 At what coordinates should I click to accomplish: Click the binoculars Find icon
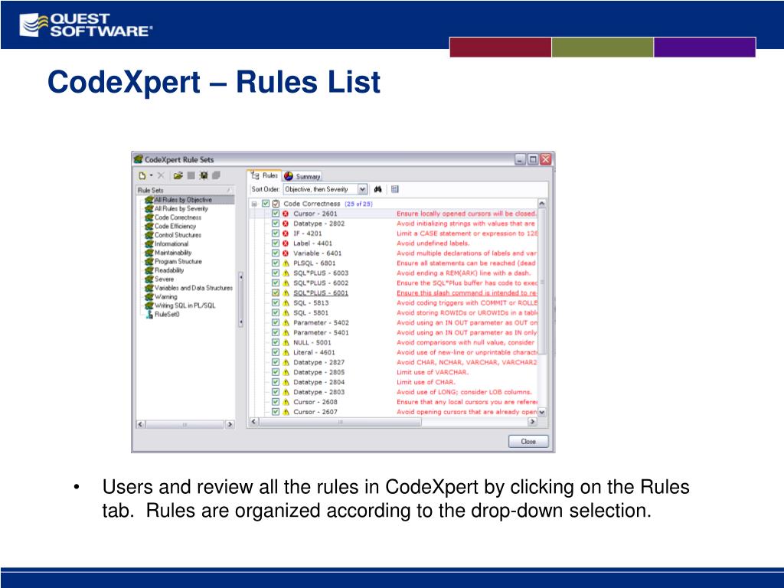tap(378, 189)
